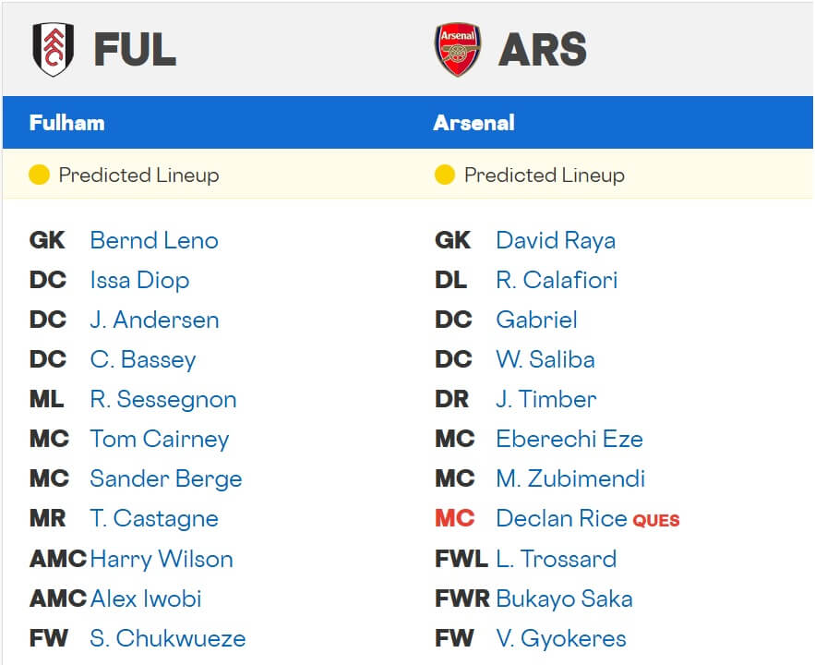Open Harry Wilson's player profile

[162, 558]
